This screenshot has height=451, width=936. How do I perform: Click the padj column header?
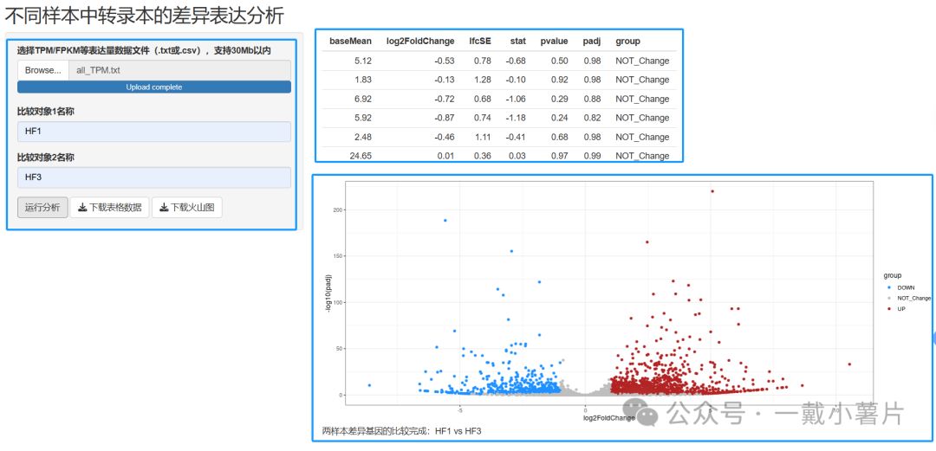[592, 42]
